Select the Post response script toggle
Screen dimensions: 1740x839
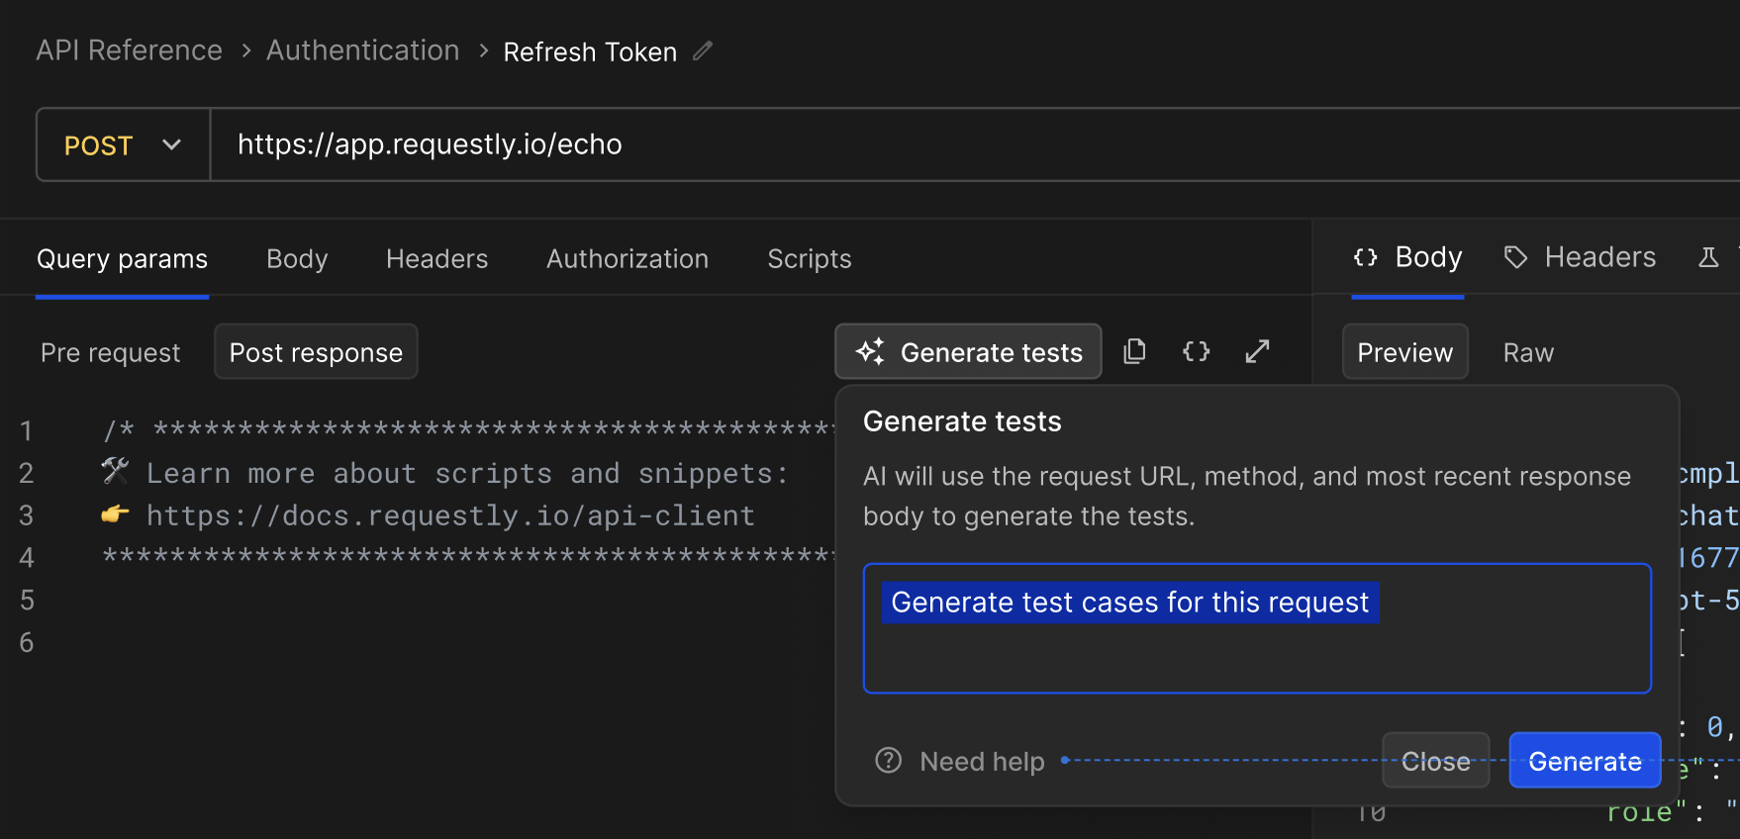pyautogui.click(x=316, y=353)
